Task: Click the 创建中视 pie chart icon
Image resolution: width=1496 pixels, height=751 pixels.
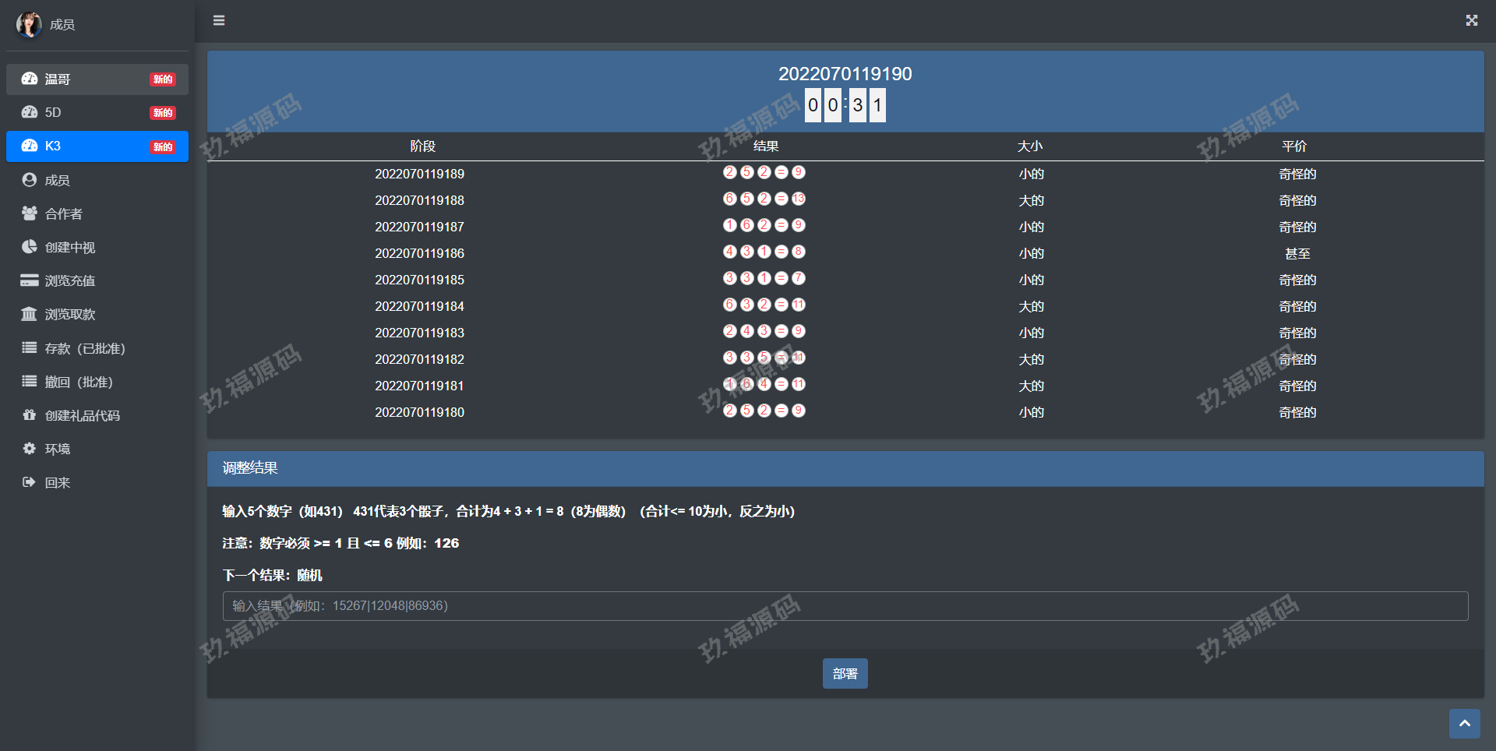Action: coord(30,247)
